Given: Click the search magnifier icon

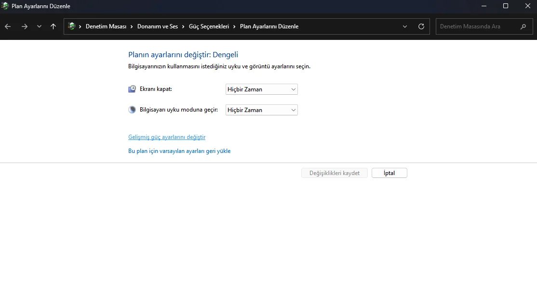Looking at the screenshot, I should [x=523, y=26].
